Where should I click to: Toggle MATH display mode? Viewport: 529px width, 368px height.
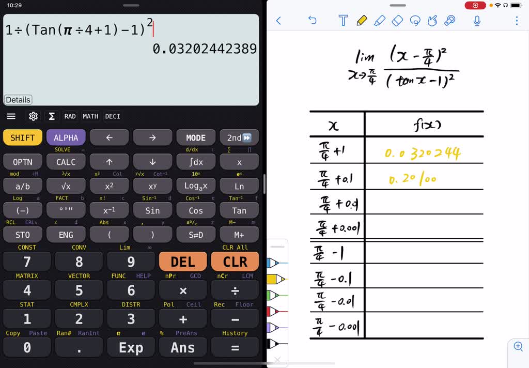pyautogui.click(x=90, y=116)
